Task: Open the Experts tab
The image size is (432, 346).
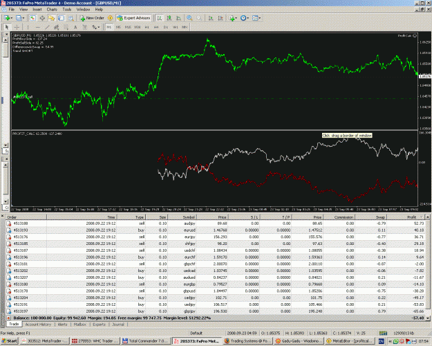Action: (99, 325)
